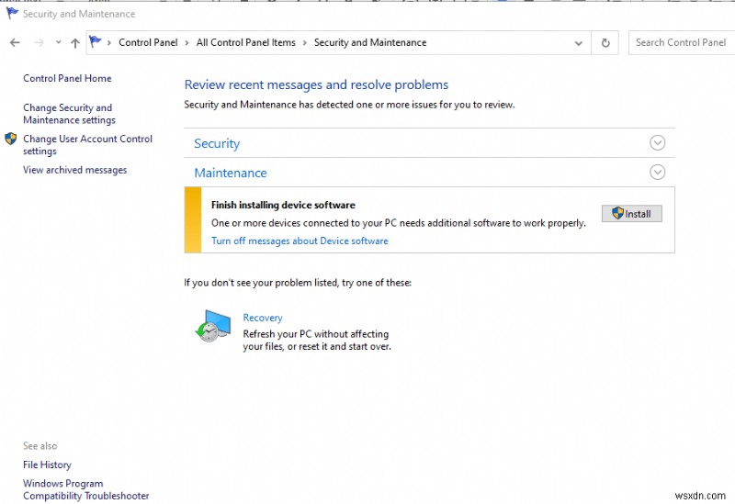Expand the Maintenance section chevron
Viewport: 735px width, 504px height.
point(657,172)
